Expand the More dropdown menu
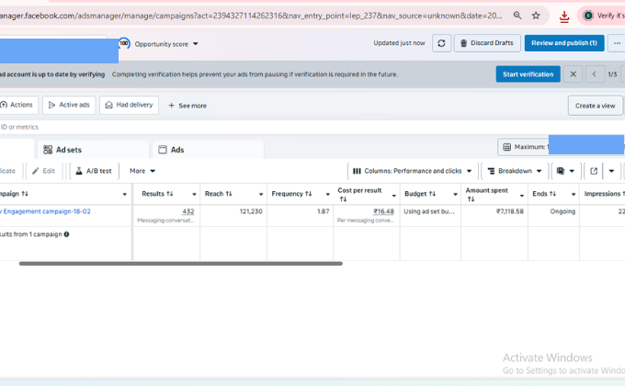 (142, 171)
